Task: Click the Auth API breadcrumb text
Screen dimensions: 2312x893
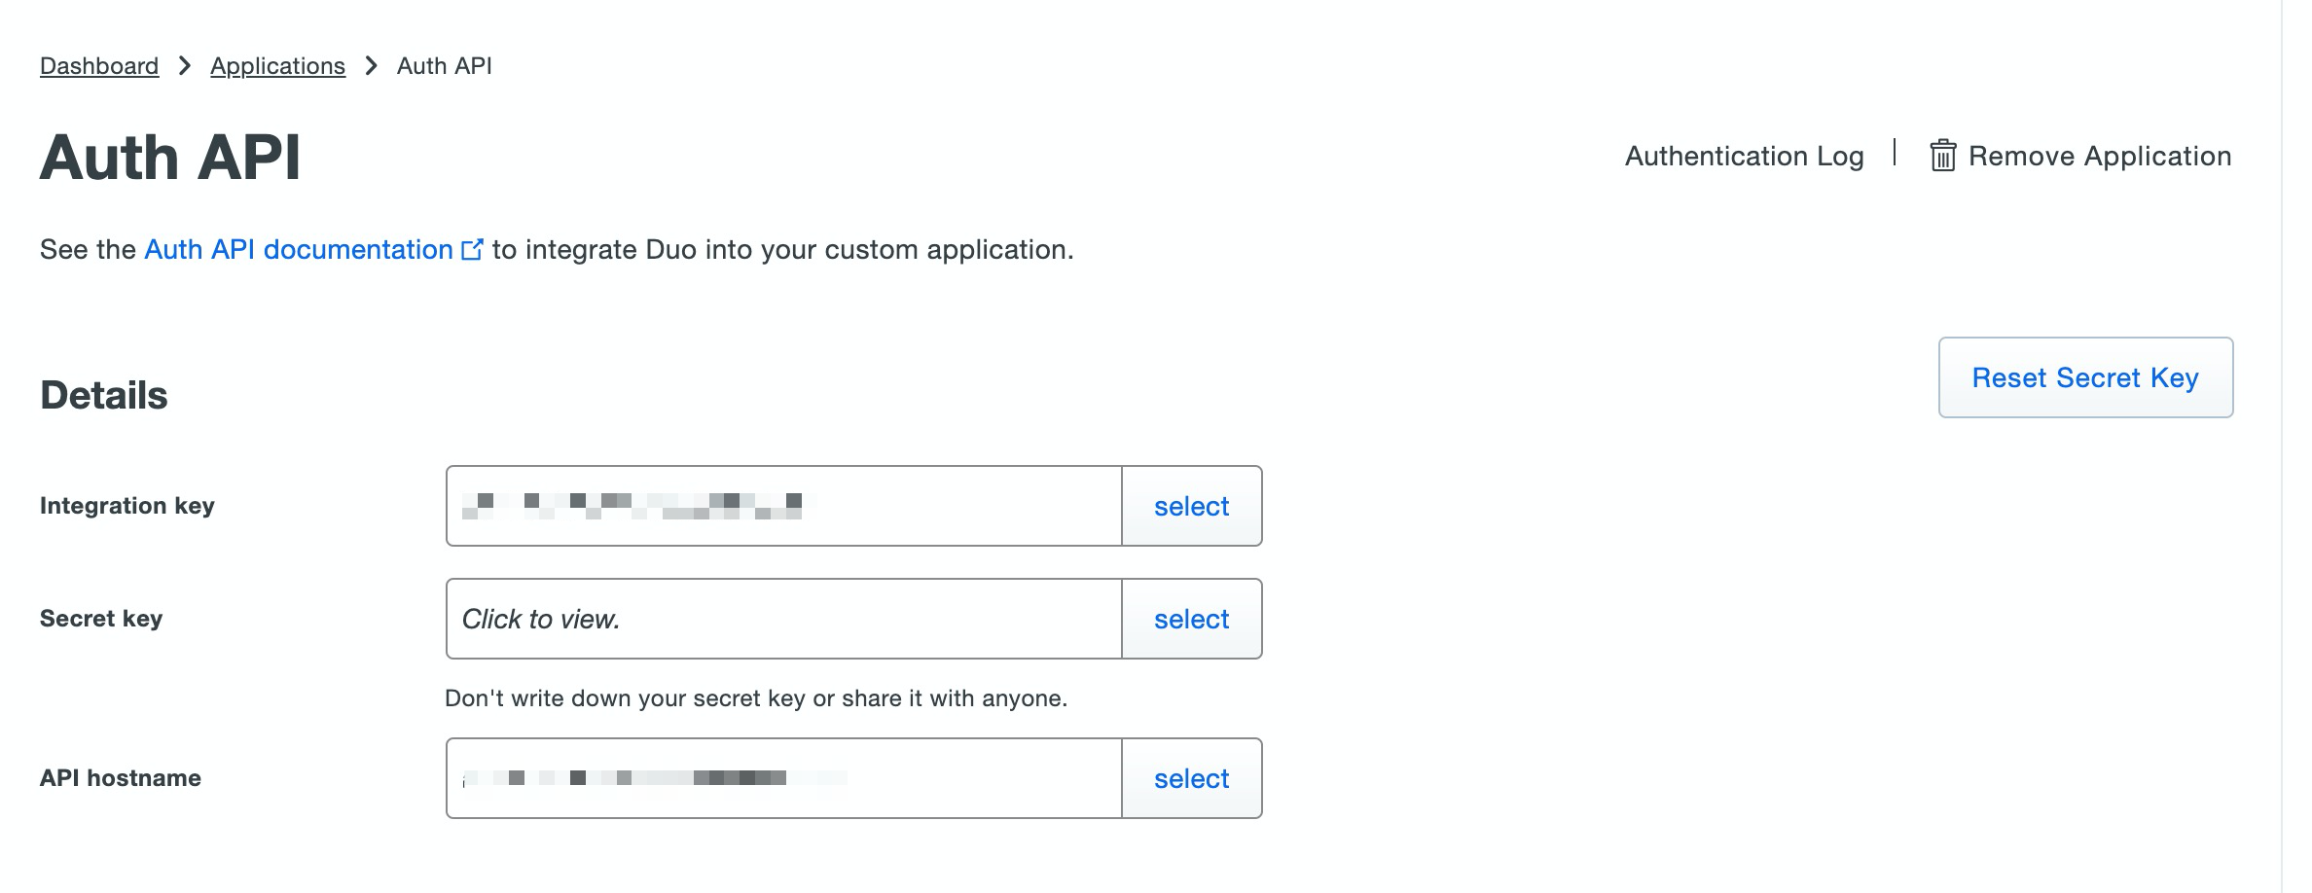Action: coord(444,66)
